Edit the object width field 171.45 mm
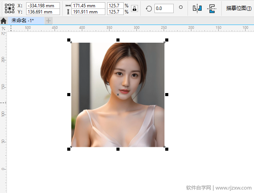This screenshot has width=254, height=193. point(88,6)
